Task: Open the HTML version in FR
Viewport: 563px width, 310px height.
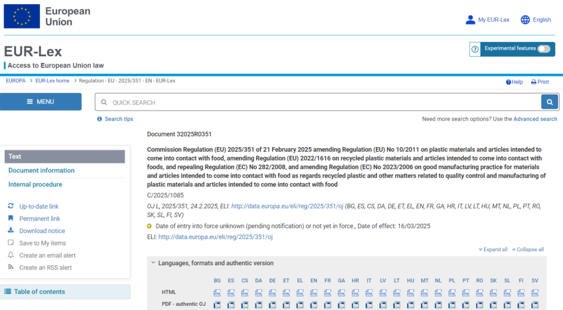Action: [327, 292]
